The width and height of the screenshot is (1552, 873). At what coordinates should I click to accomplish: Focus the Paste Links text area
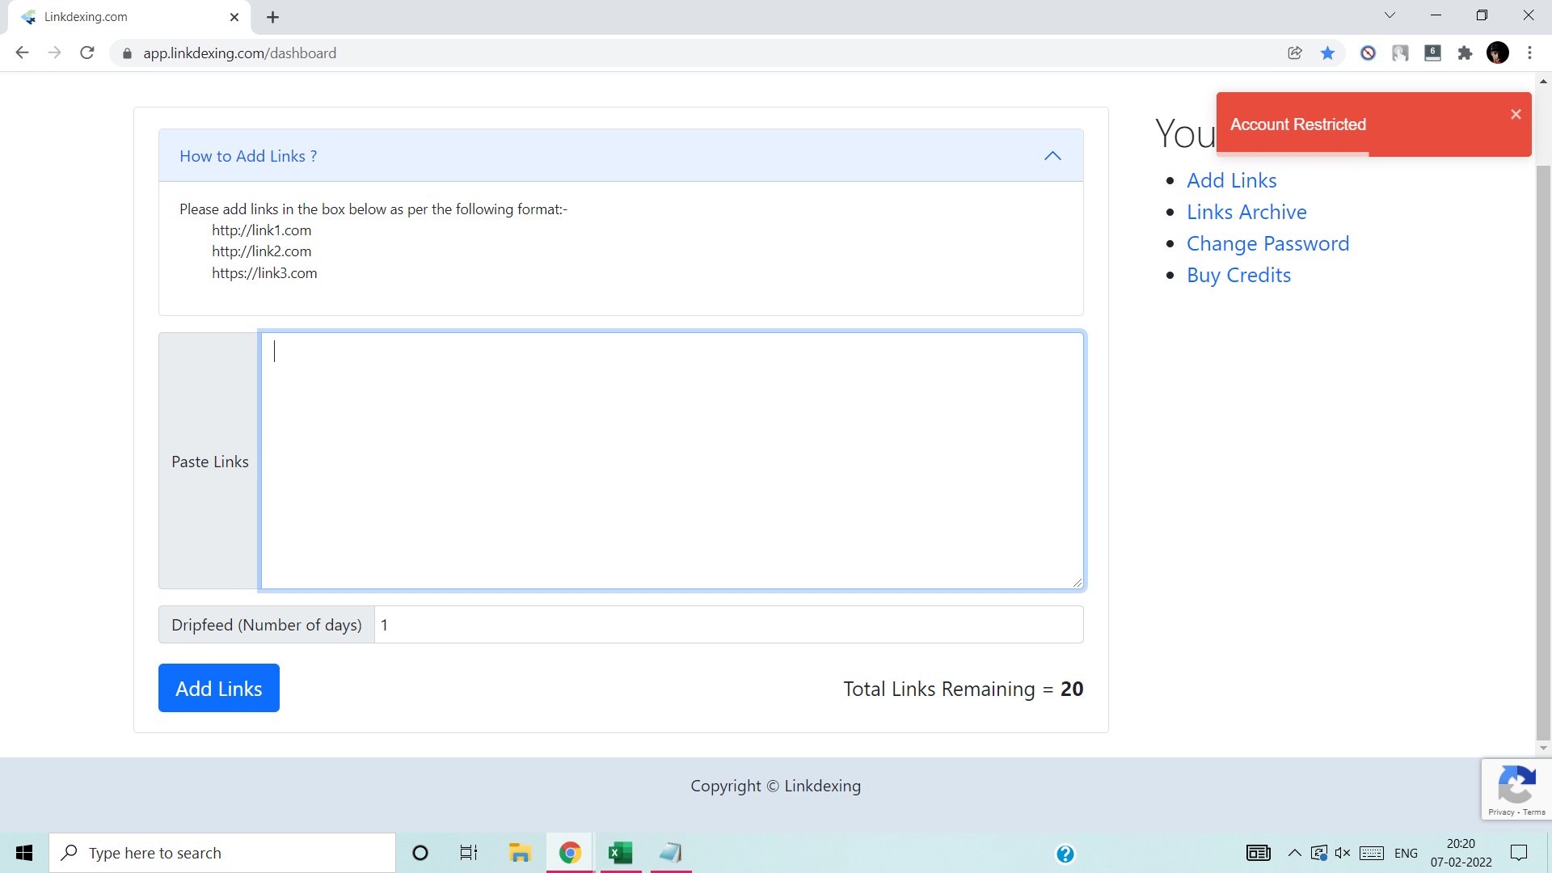[x=672, y=461]
